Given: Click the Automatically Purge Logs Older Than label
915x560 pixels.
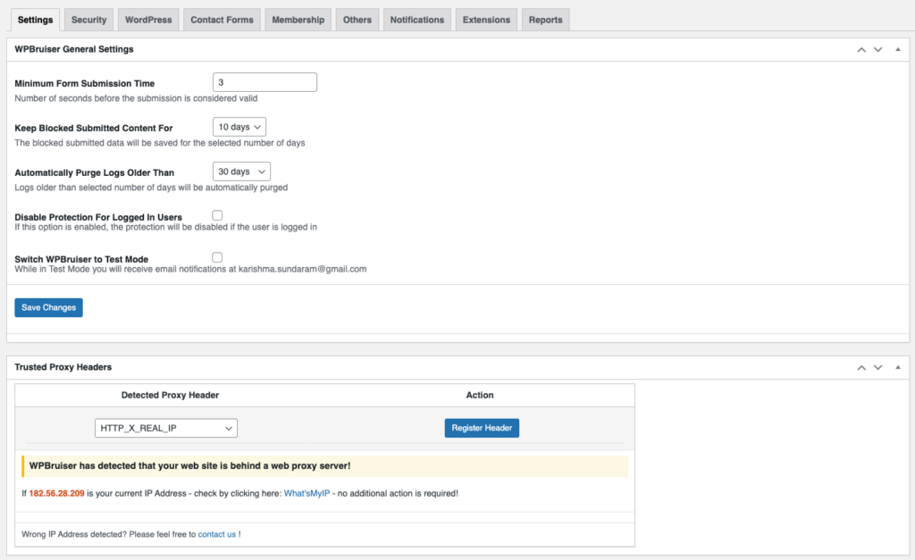Looking at the screenshot, I should click(95, 172).
